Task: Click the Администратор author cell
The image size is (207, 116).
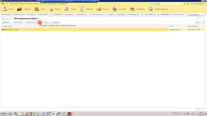Action: click(x=178, y=30)
